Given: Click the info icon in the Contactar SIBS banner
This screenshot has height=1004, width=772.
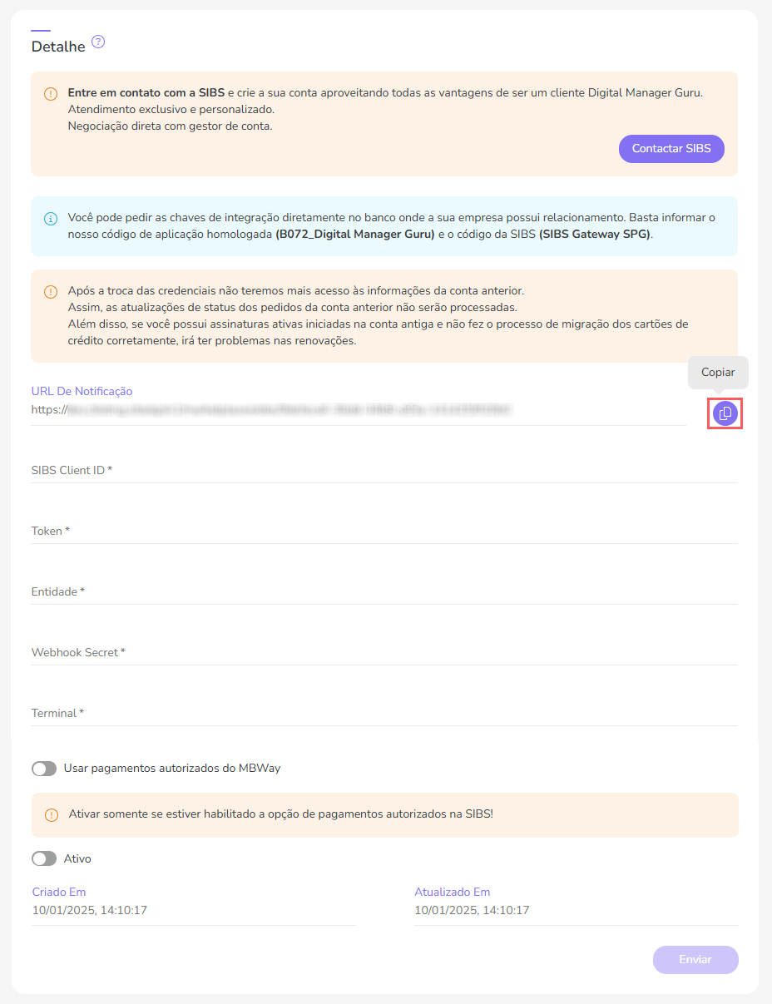Looking at the screenshot, I should click(x=50, y=93).
